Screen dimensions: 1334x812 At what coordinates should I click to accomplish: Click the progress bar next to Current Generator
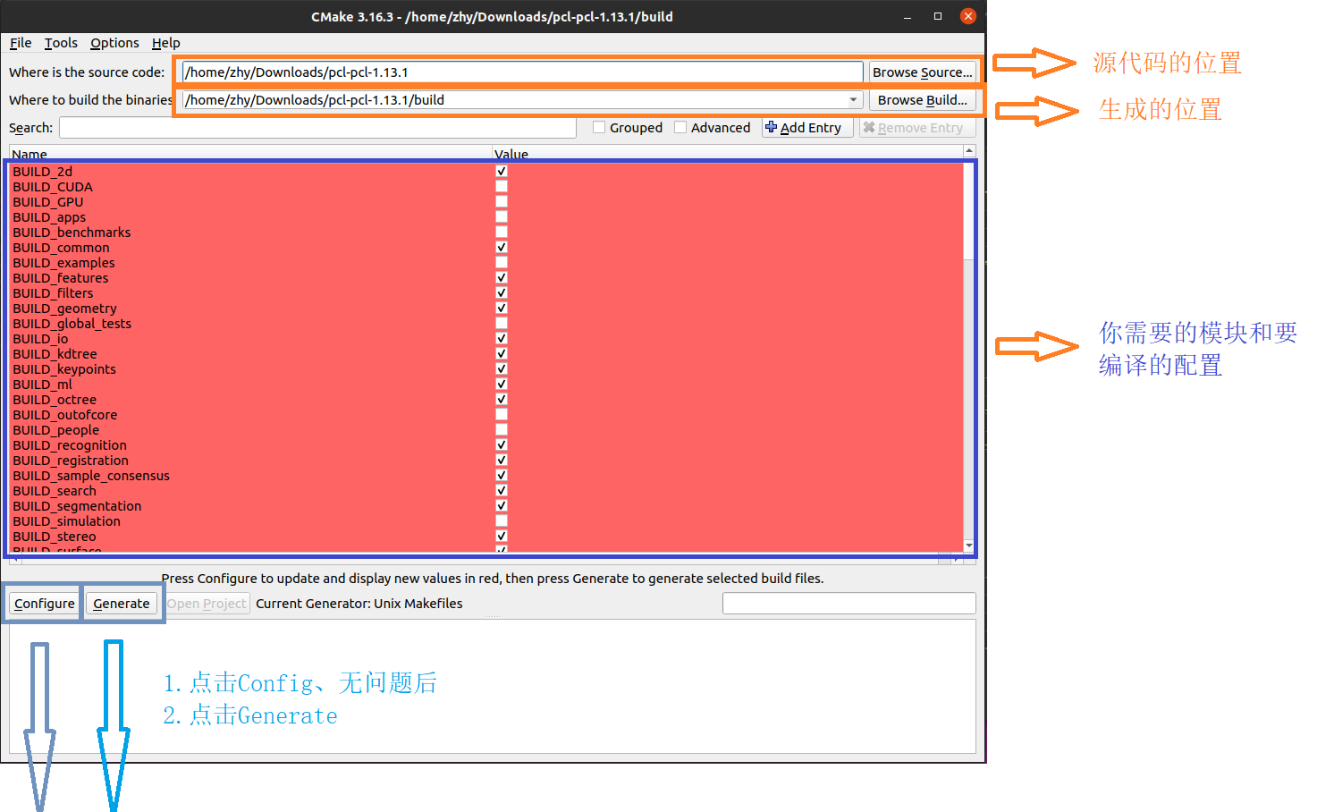849,604
